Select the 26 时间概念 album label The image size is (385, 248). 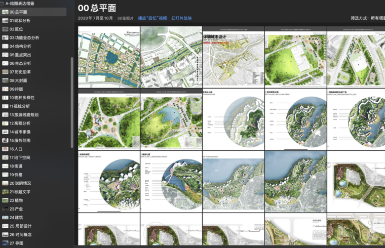[x=20, y=235]
